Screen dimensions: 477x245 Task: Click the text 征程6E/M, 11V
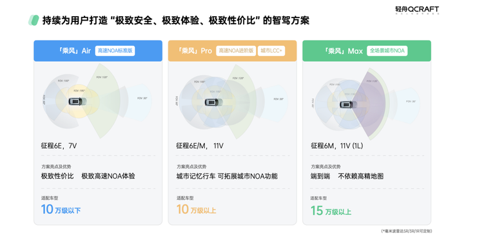200,146
